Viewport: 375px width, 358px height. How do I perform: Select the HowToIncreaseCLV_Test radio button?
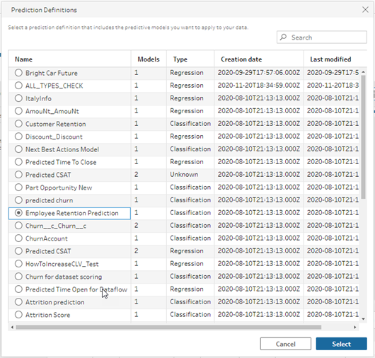point(18,263)
